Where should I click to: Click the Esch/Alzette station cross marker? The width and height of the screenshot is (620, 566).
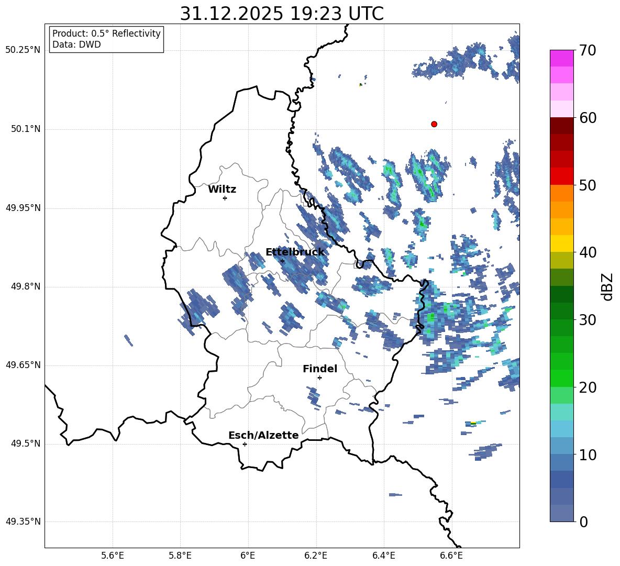(x=245, y=444)
